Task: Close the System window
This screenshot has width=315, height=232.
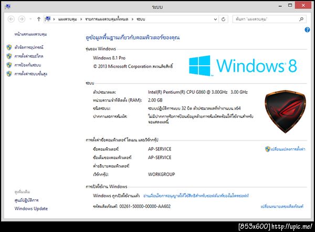Action: (x=303, y=5)
